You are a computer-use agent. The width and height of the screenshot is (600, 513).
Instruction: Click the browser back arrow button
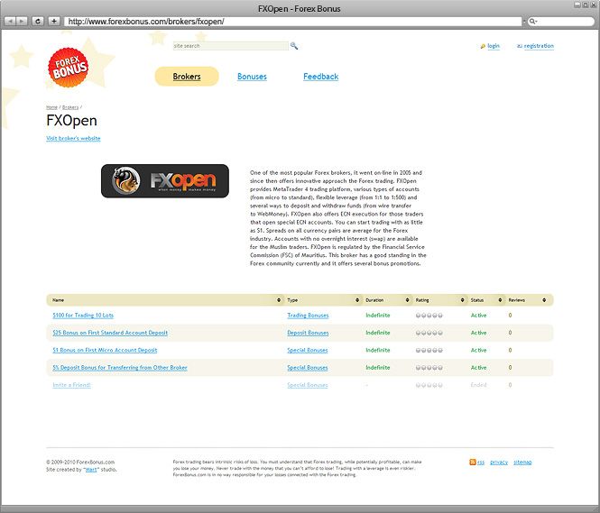[10, 21]
